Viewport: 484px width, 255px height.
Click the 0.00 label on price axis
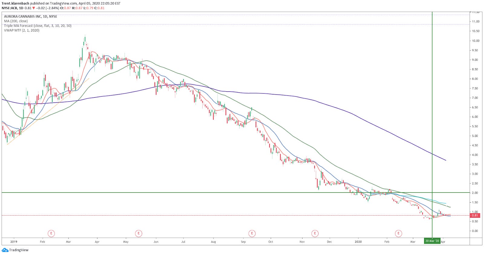point(475,231)
